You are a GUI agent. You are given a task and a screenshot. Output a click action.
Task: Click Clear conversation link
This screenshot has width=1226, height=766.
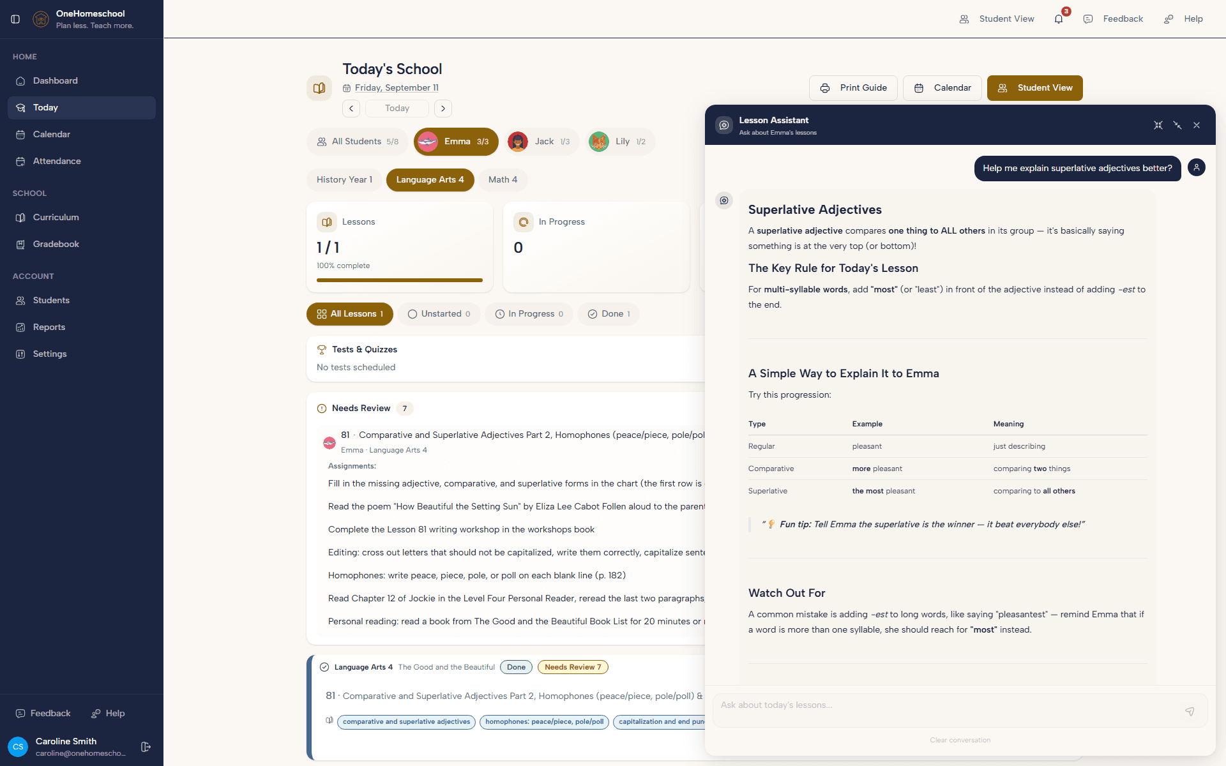(x=960, y=740)
